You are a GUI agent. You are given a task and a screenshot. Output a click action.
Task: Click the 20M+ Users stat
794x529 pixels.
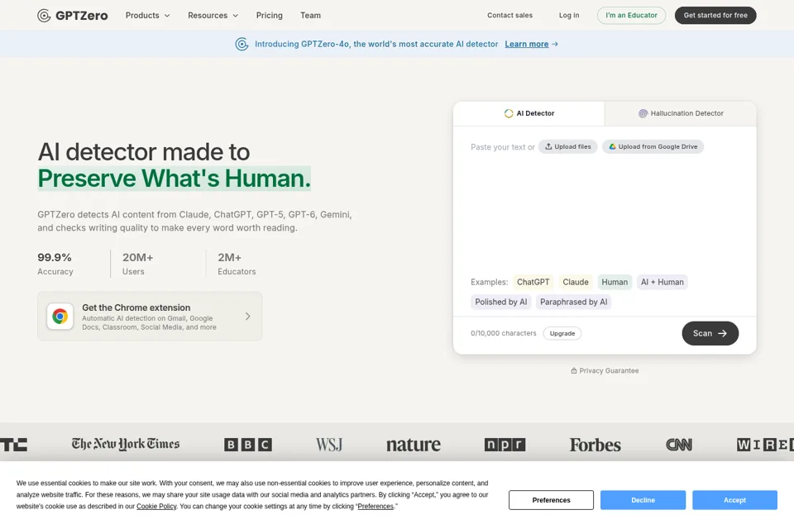pyautogui.click(x=137, y=264)
